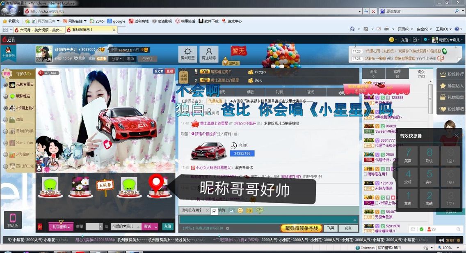Expand the 礼物宝箱 gift box menu
466x253 pixels.
tap(61, 227)
